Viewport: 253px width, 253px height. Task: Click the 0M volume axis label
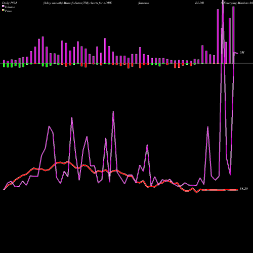242,53
